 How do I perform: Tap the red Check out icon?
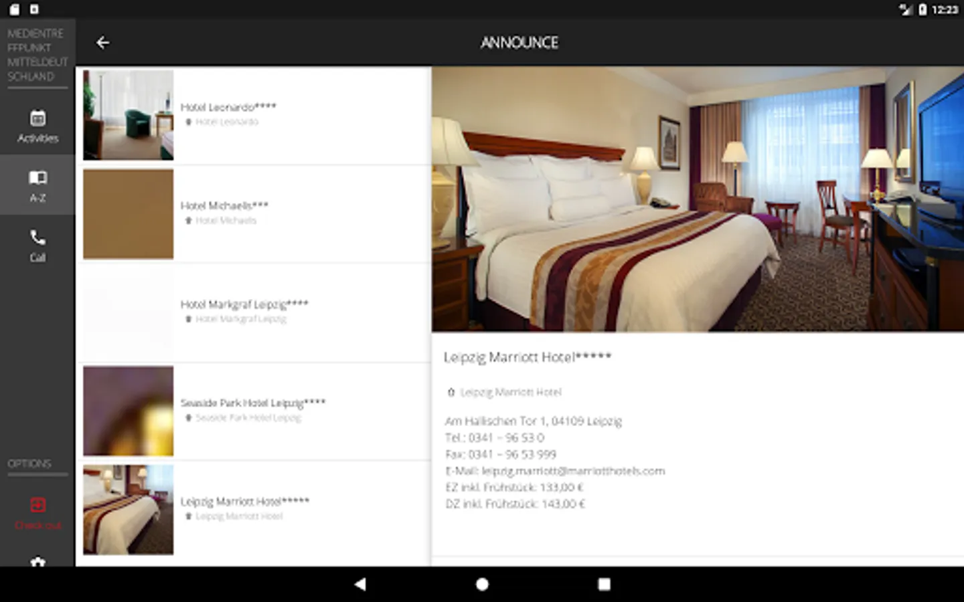click(x=37, y=504)
